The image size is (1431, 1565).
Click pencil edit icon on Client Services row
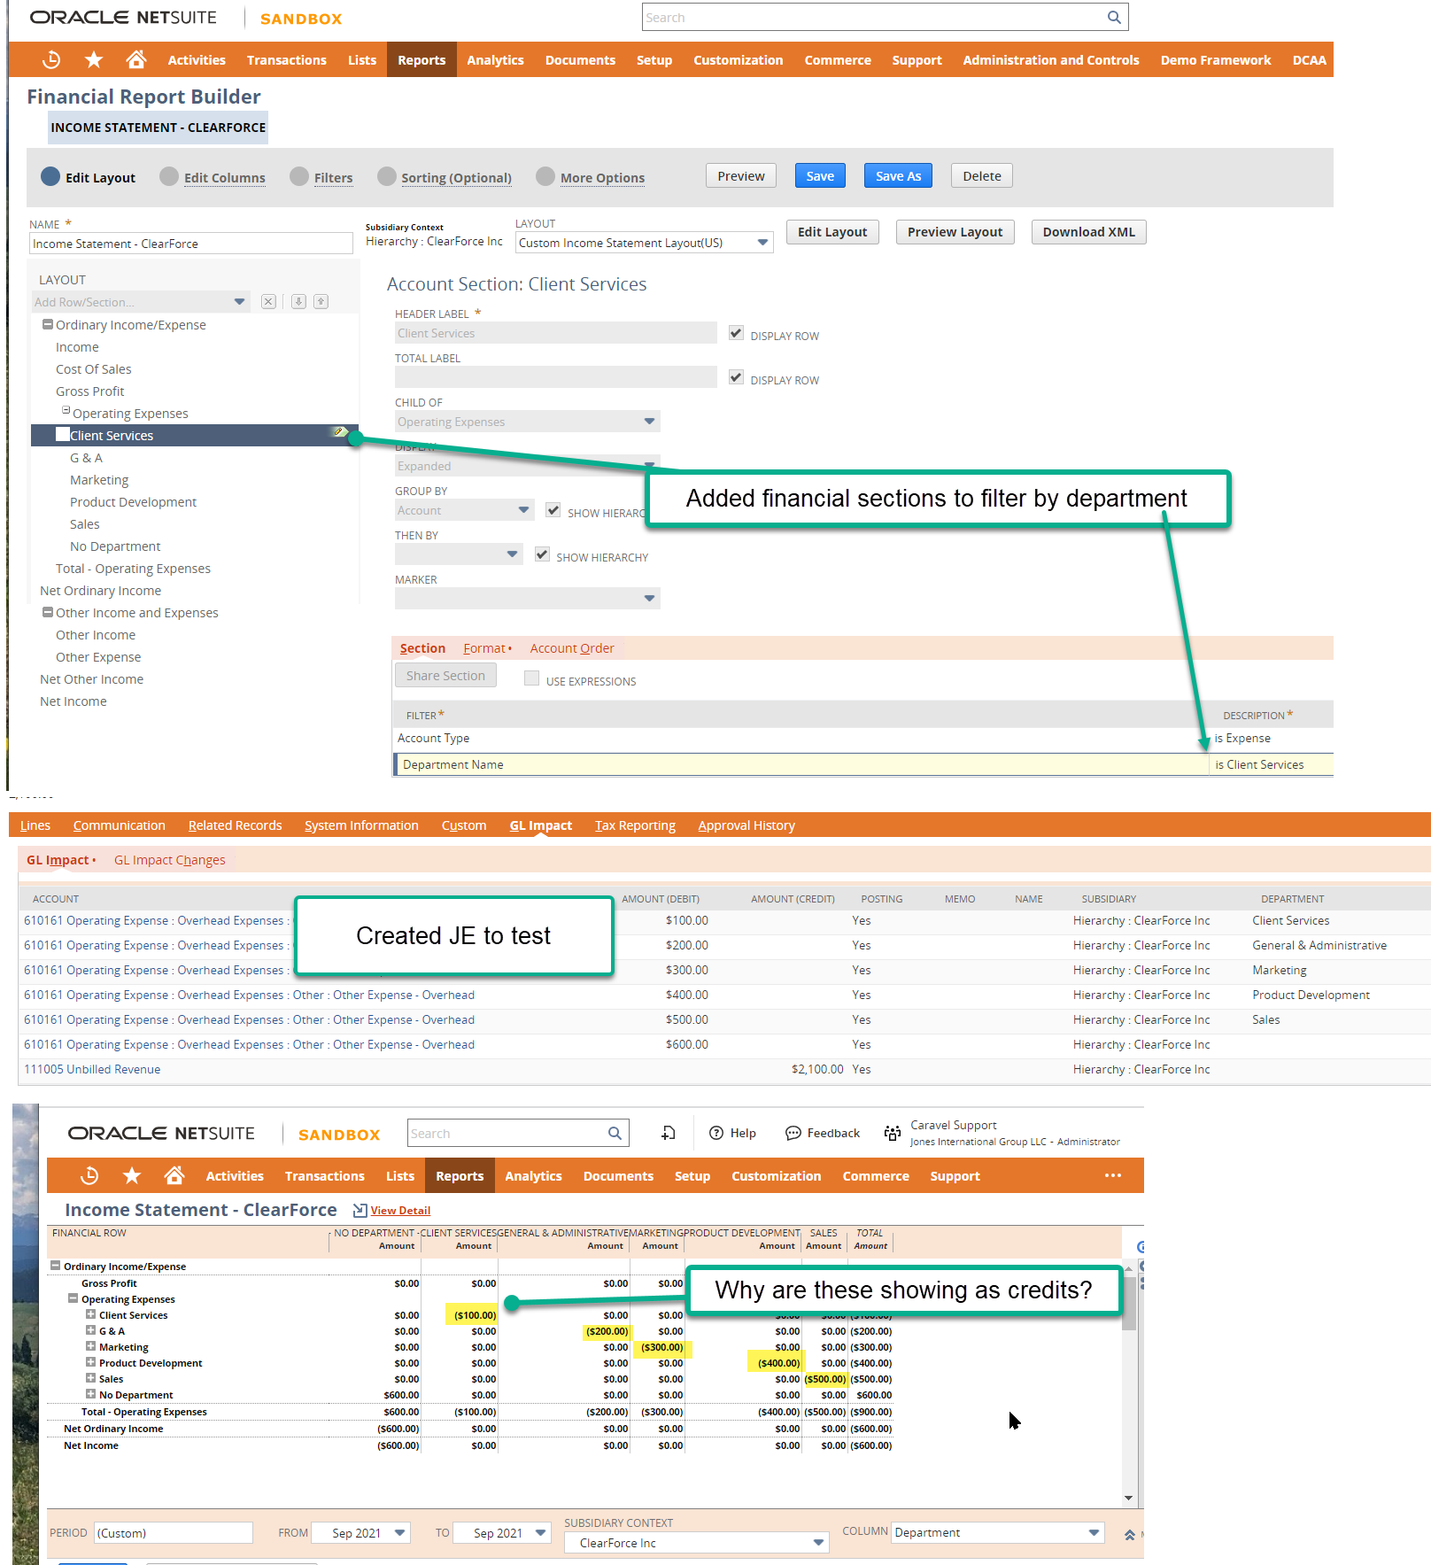click(339, 432)
